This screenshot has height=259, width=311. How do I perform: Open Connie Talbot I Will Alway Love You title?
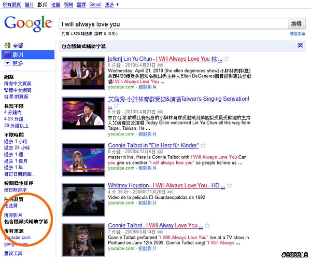pyautogui.click(x=155, y=225)
